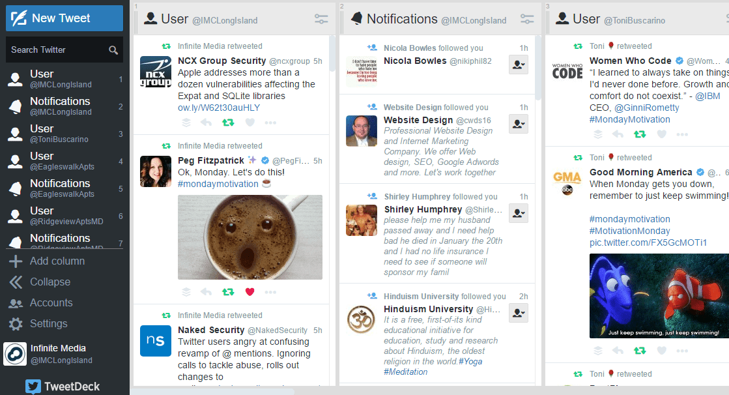Screen dimensions: 729x395
Task: Open Peg Fitzpatrick profile picture
Action: [x=156, y=171]
